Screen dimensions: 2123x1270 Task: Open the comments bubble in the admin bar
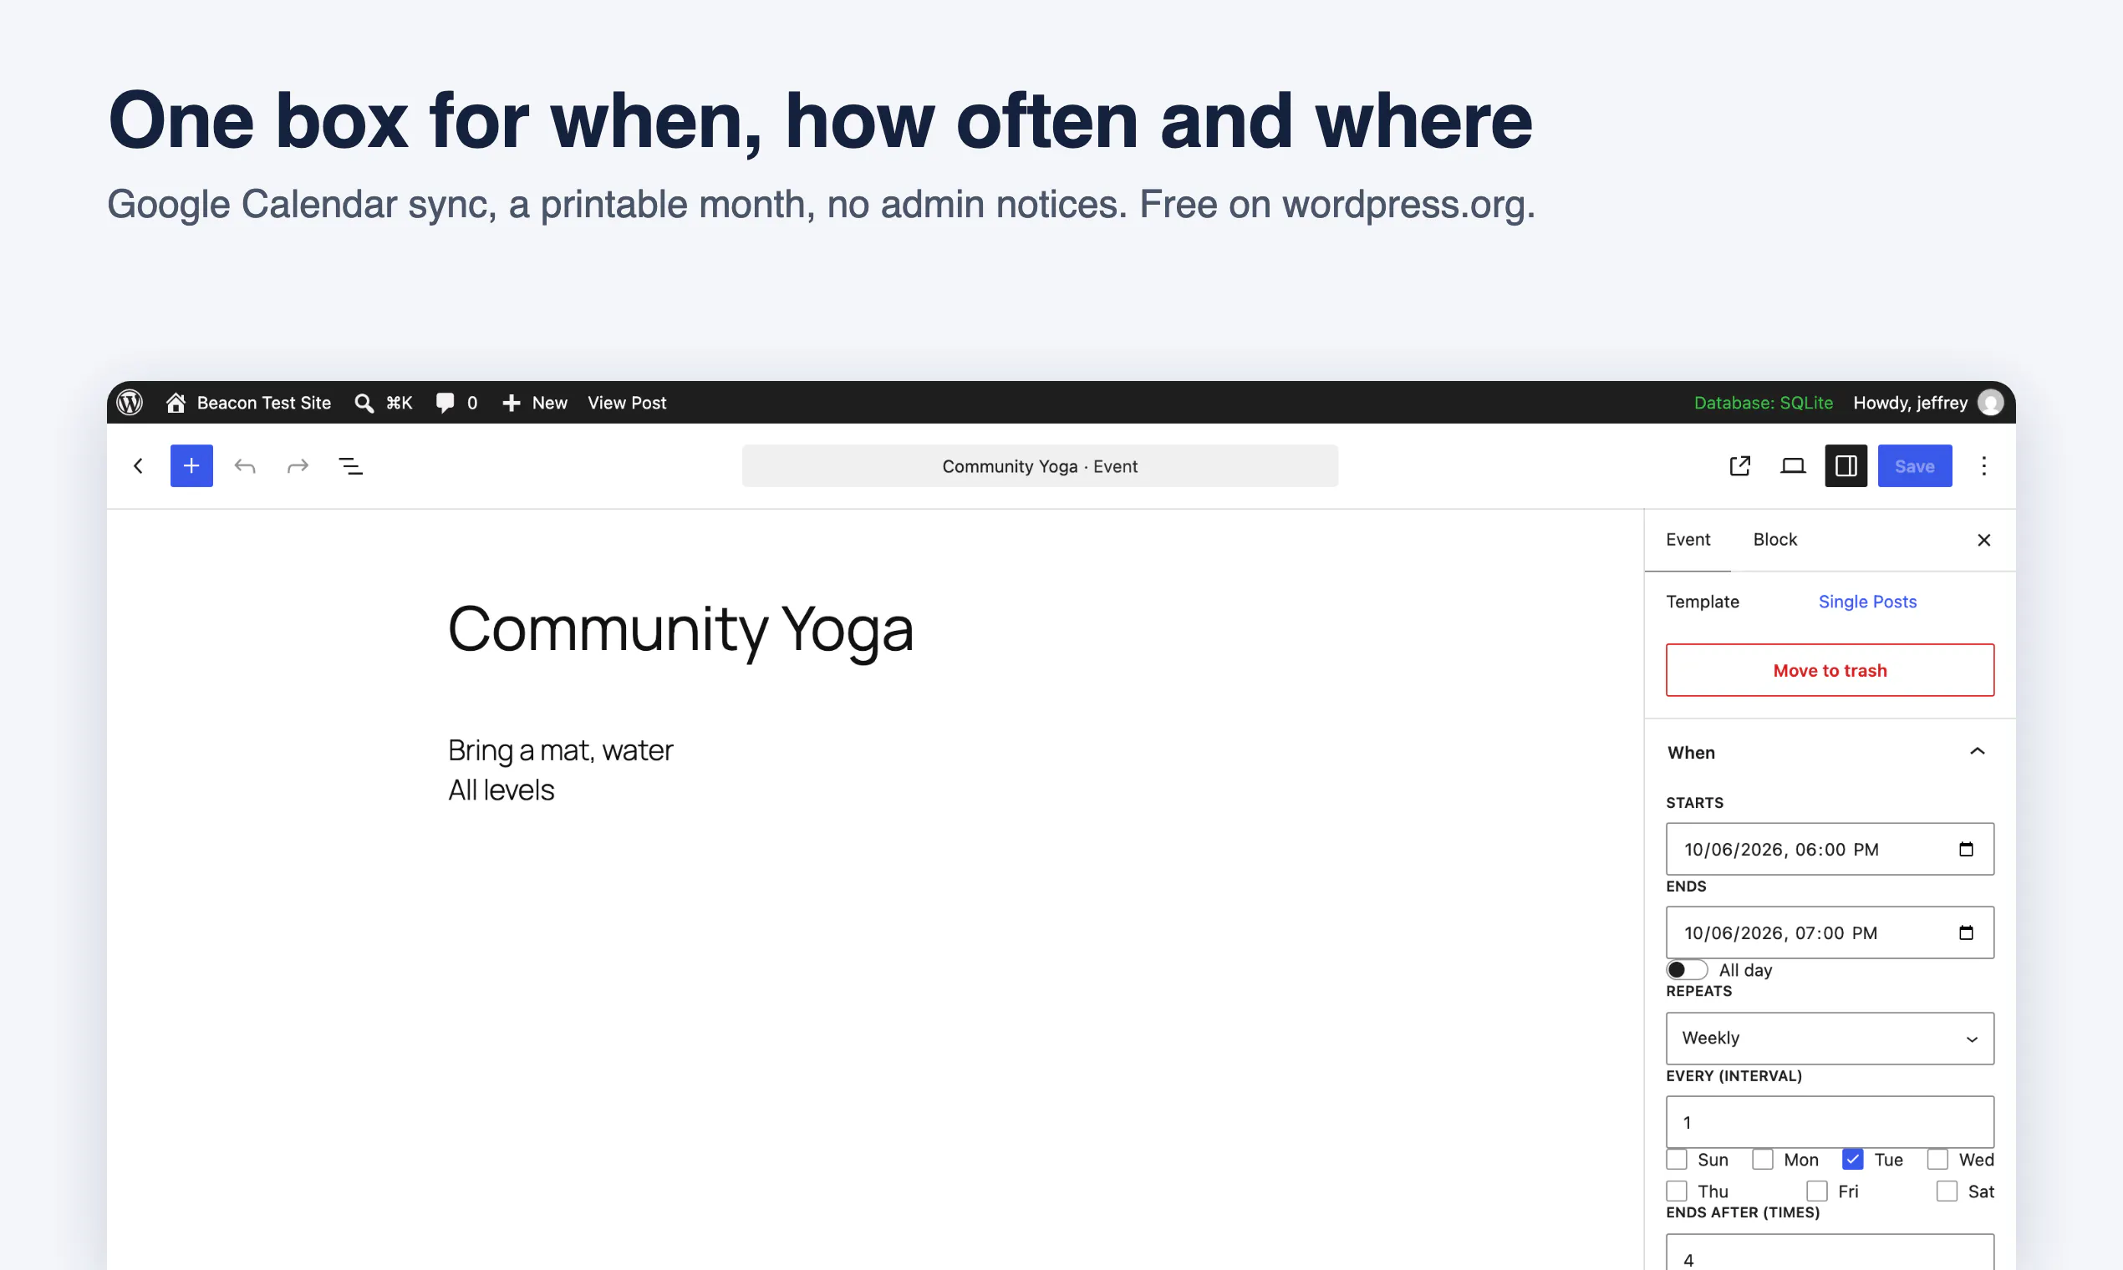click(445, 402)
